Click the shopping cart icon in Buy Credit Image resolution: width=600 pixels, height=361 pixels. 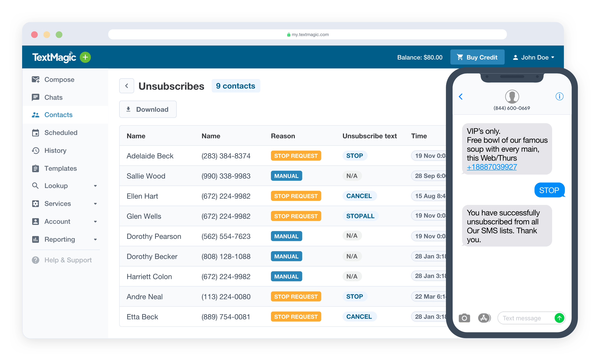point(460,57)
